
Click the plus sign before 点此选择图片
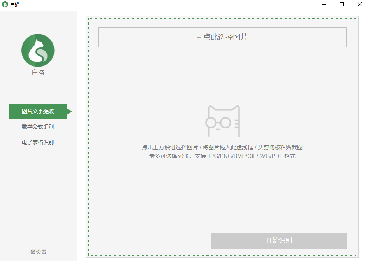click(199, 37)
